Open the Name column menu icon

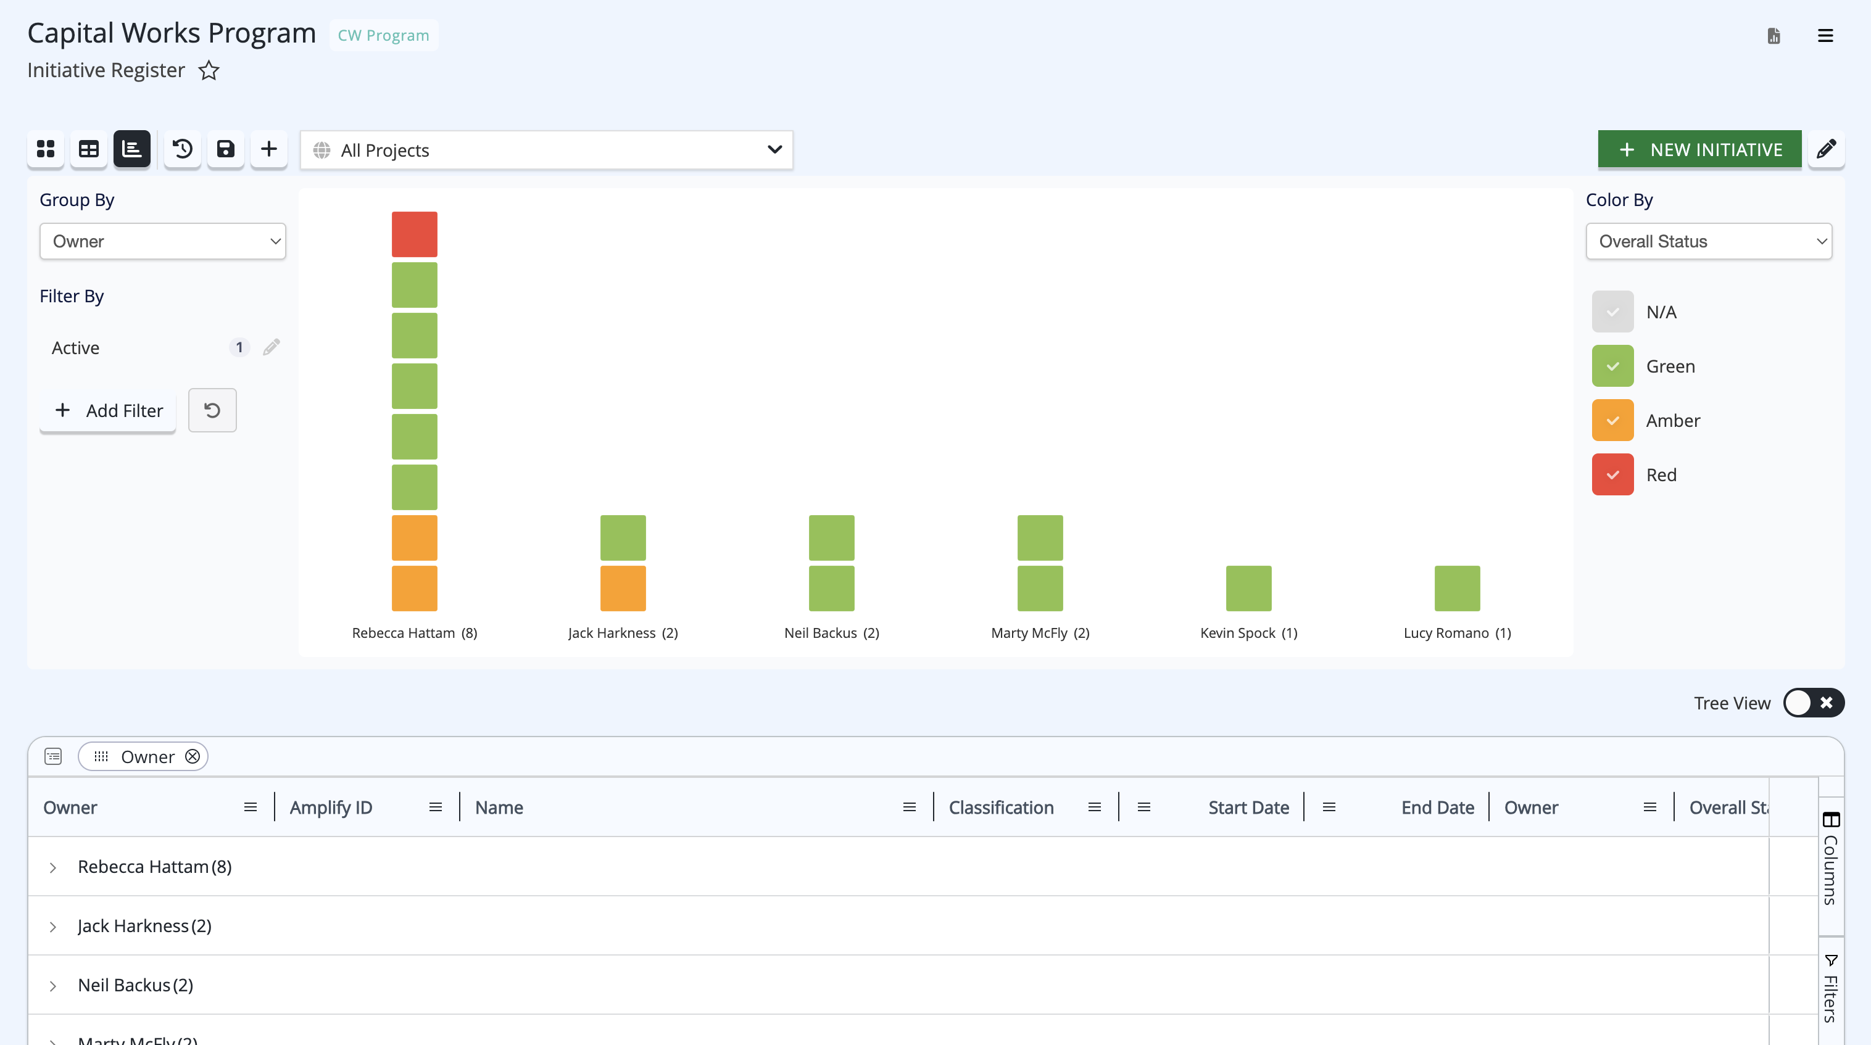(x=910, y=807)
